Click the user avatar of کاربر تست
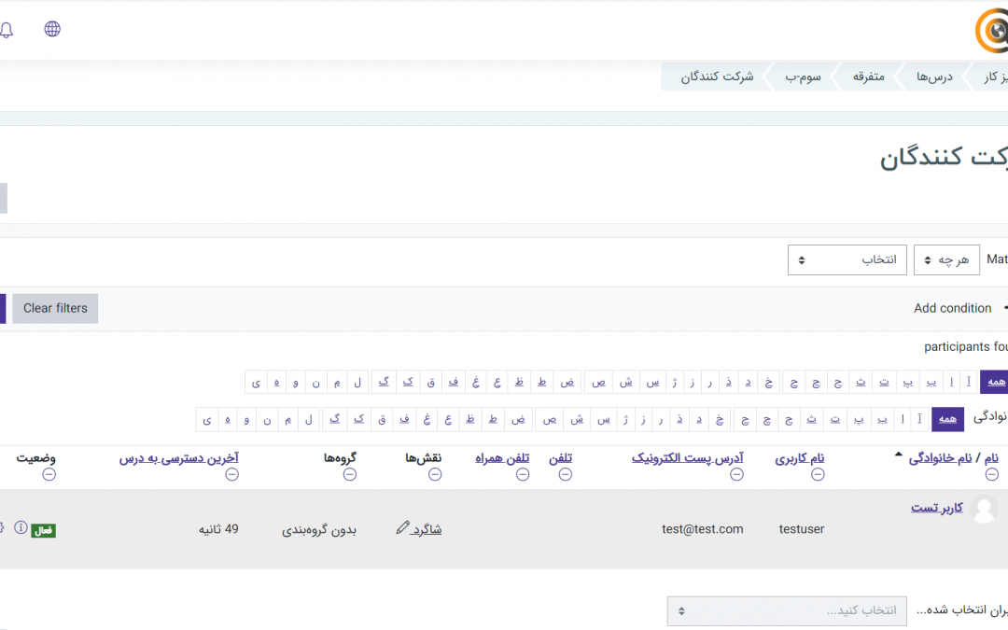The height and width of the screenshot is (630, 1008). pyautogui.click(x=984, y=510)
